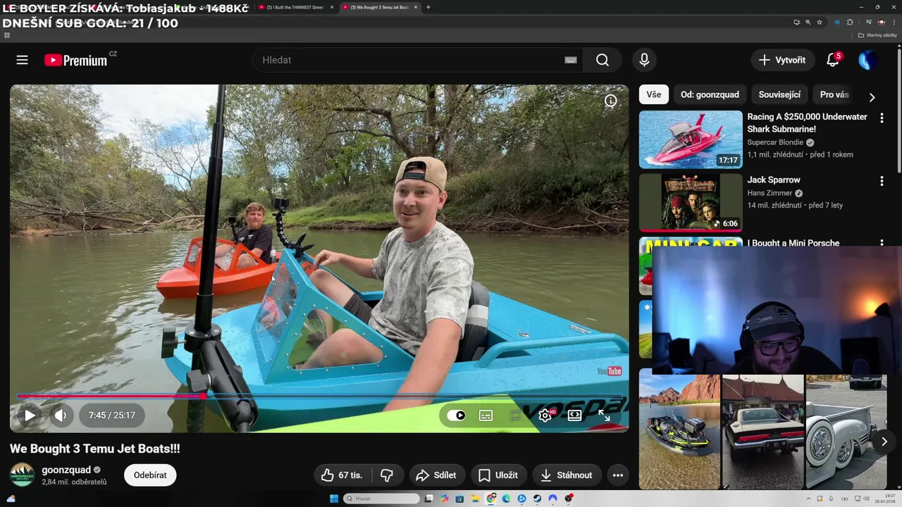Like the video (67 tis.)
Screen dimensions: 902x507
click(x=342, y=475)
